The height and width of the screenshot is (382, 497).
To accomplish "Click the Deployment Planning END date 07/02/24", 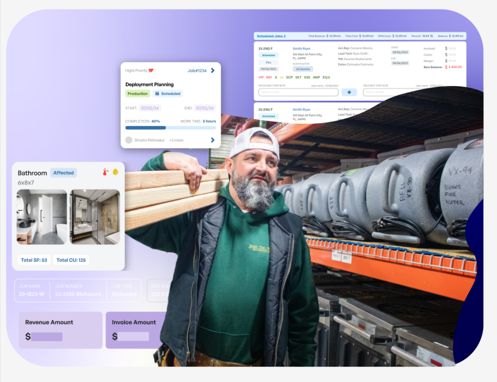I will coord(205,108).
